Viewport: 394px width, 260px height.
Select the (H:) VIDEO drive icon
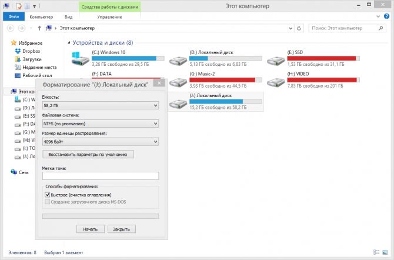(276, 82)
